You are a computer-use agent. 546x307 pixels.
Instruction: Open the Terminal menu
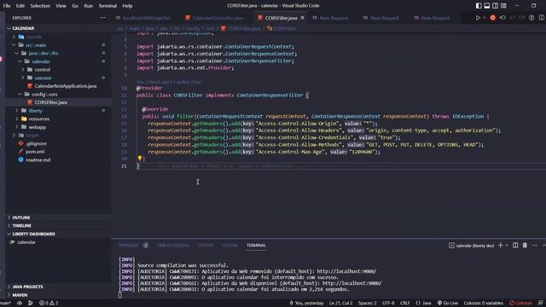[107, 6]
